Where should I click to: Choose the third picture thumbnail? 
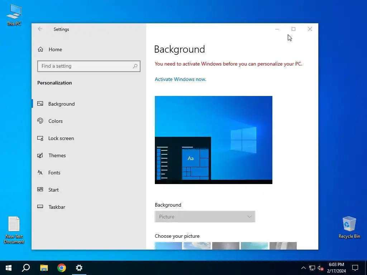[226, 246]
